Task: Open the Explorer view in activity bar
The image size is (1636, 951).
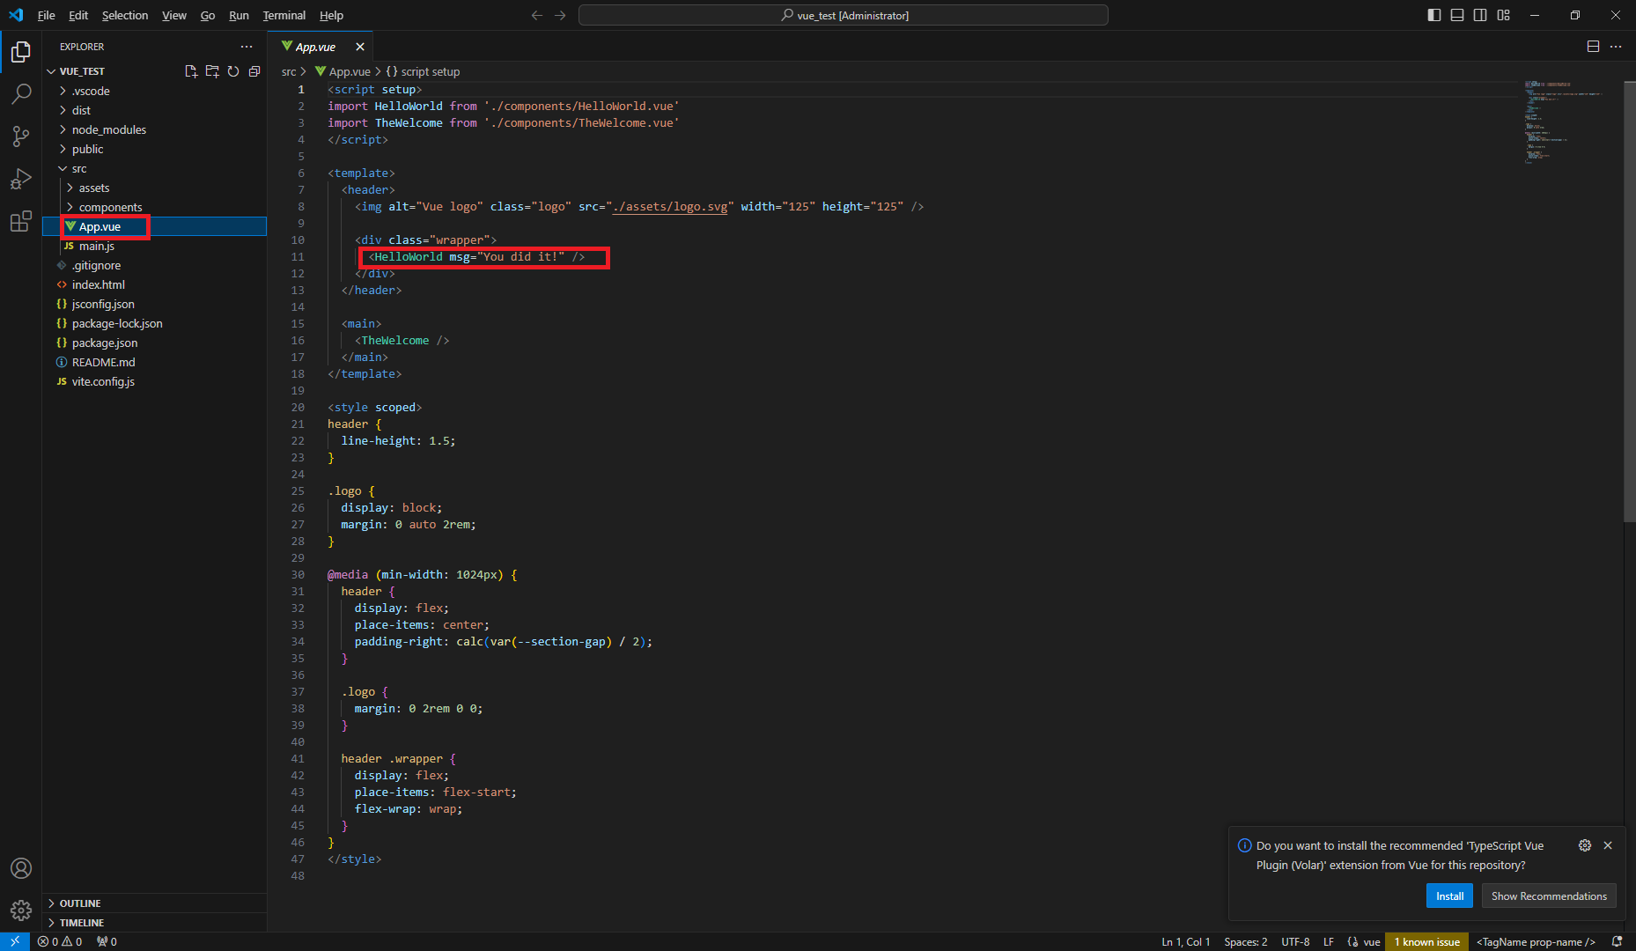Action: [x=21, y=52]
